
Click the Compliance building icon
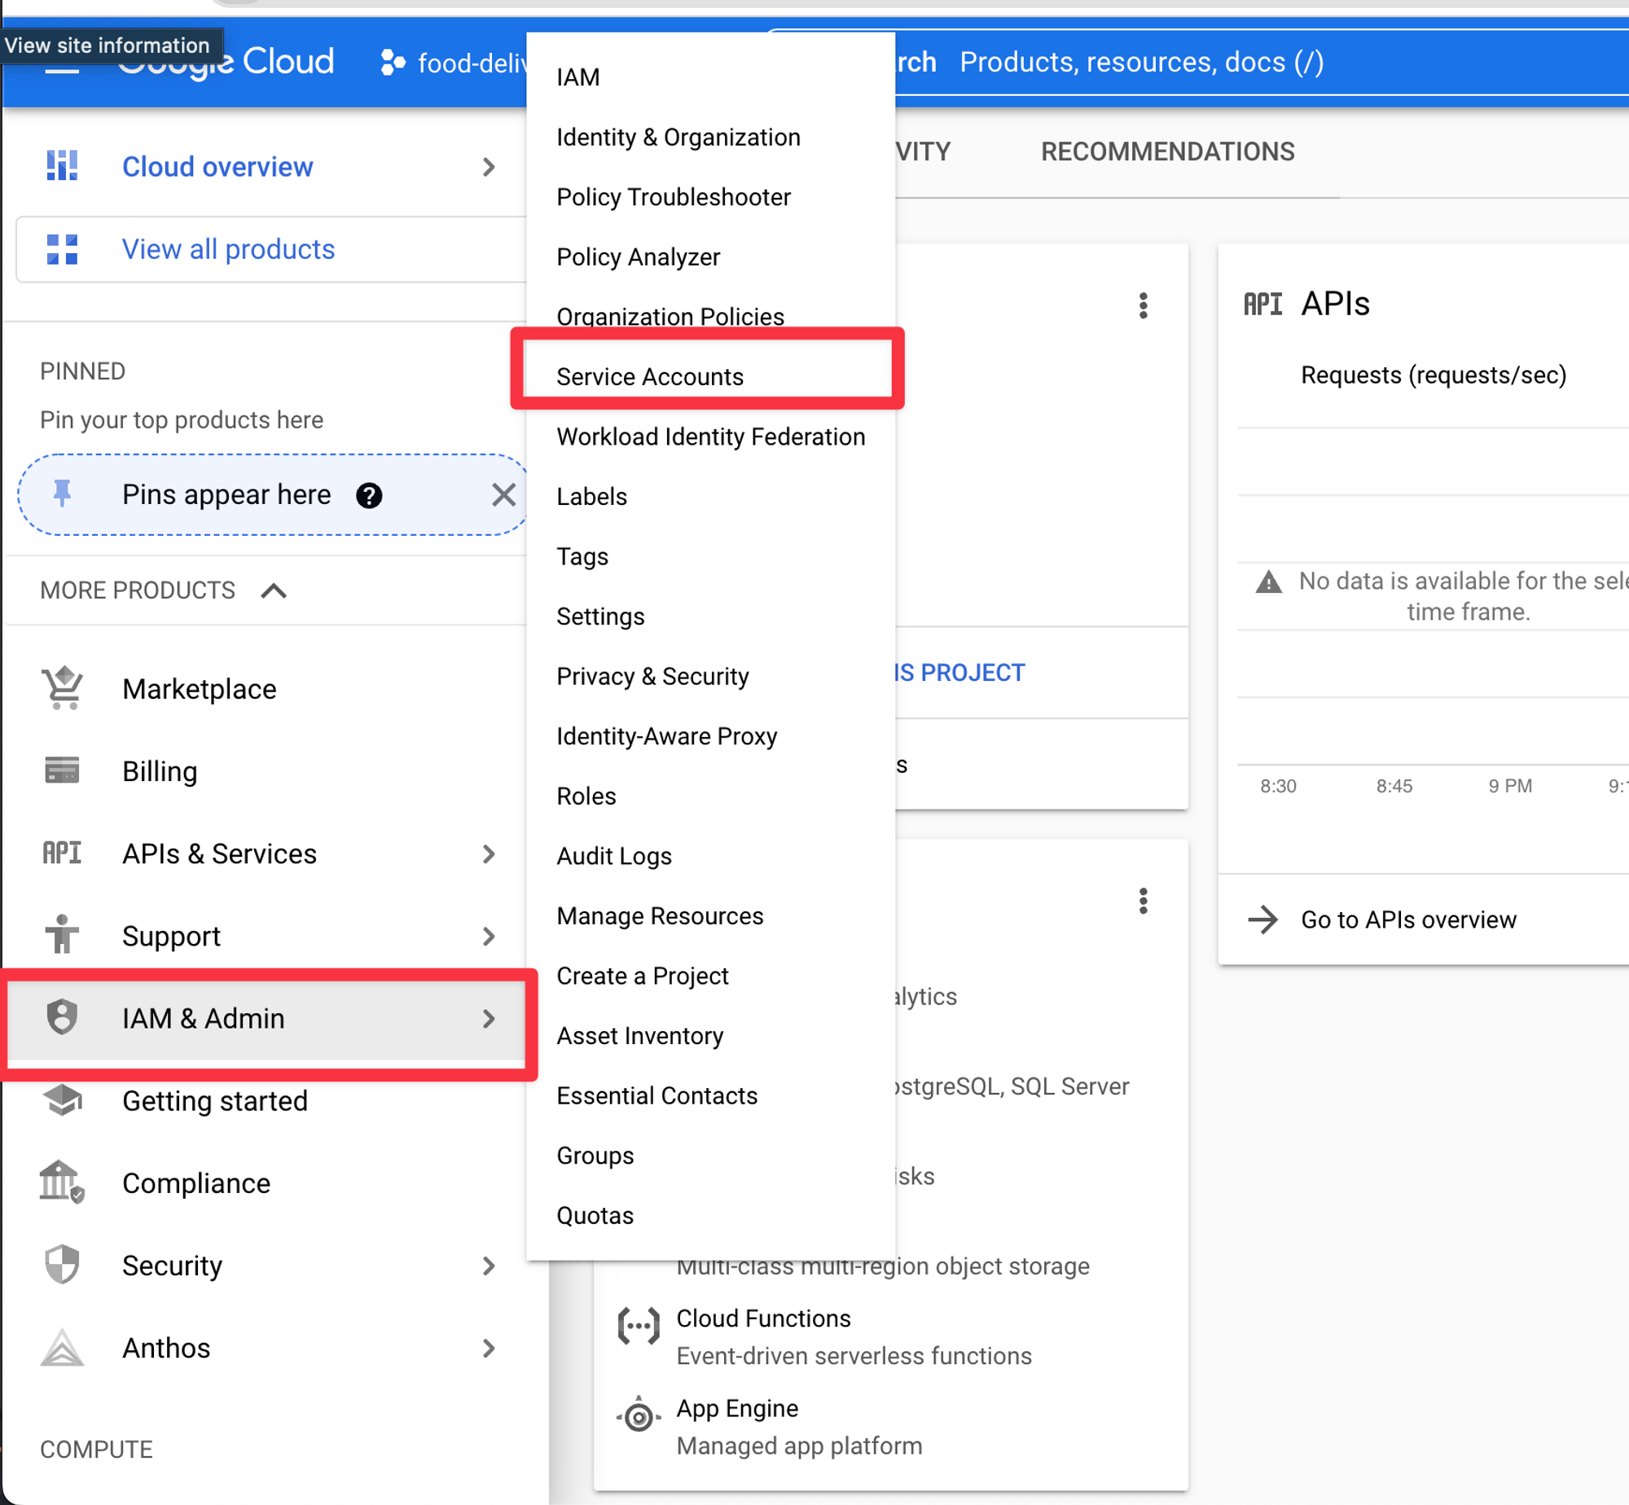pos(62,1182)
